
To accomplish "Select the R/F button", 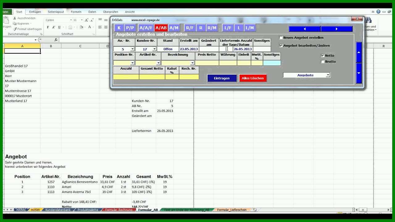I will pos(190,28).
